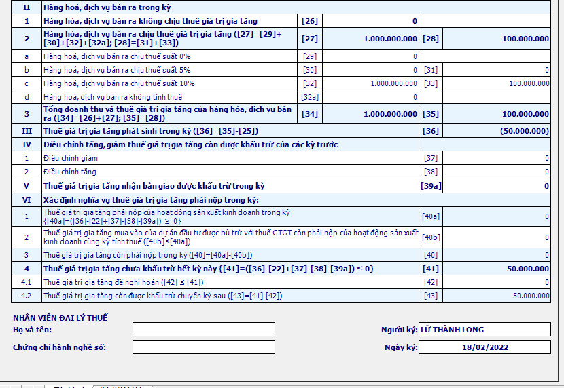Select the value cell for indicator [31]
The image size is (564, 388).
coord(496,70)
